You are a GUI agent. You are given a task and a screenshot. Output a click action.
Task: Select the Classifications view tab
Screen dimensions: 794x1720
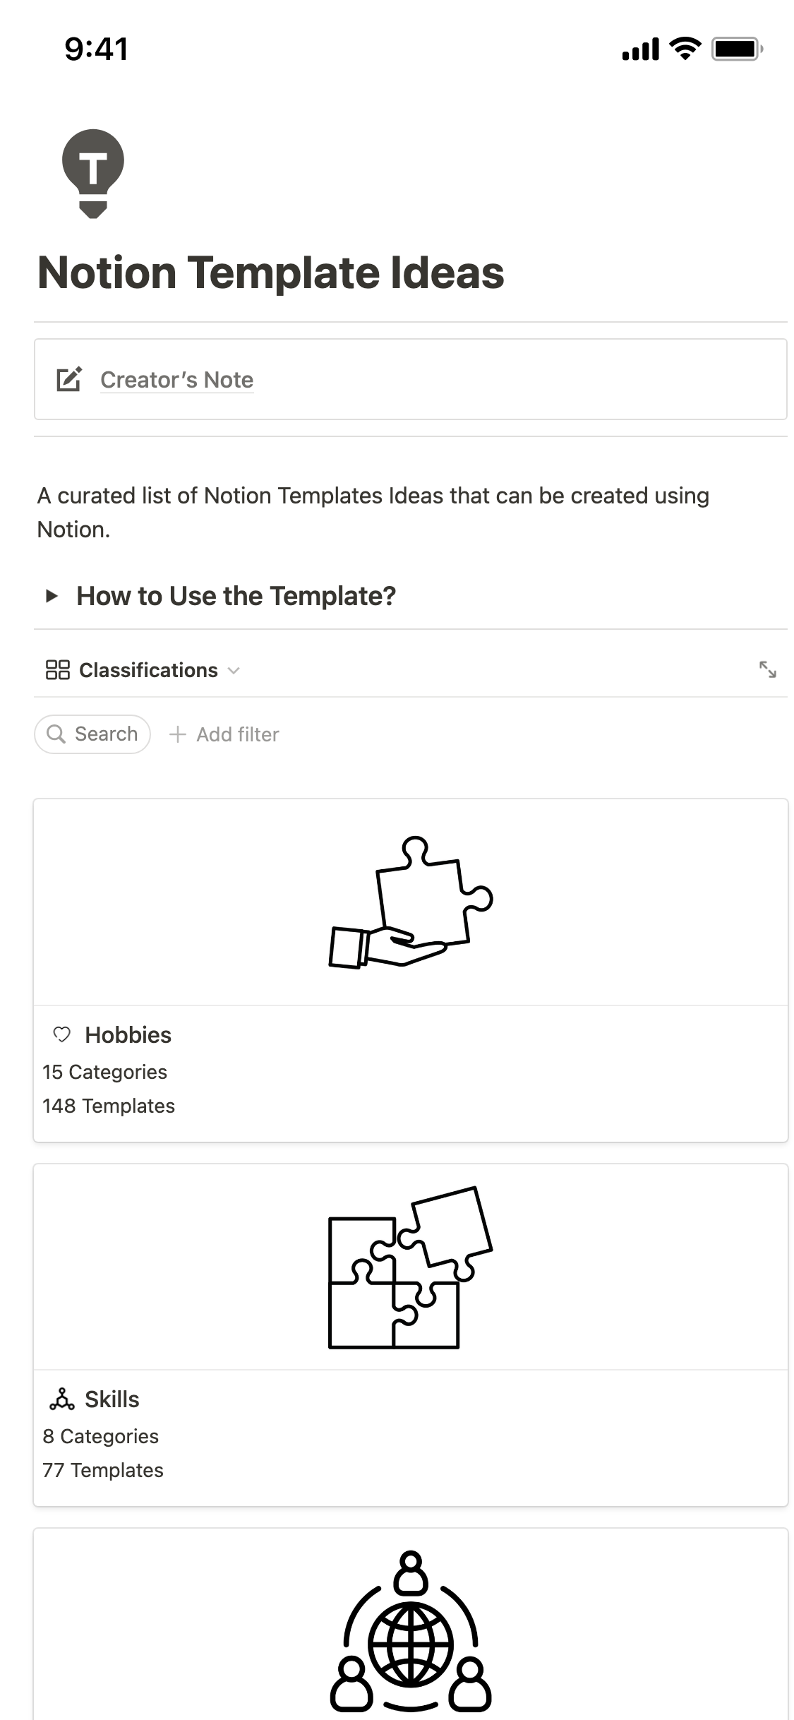click(x=148, y=670)
